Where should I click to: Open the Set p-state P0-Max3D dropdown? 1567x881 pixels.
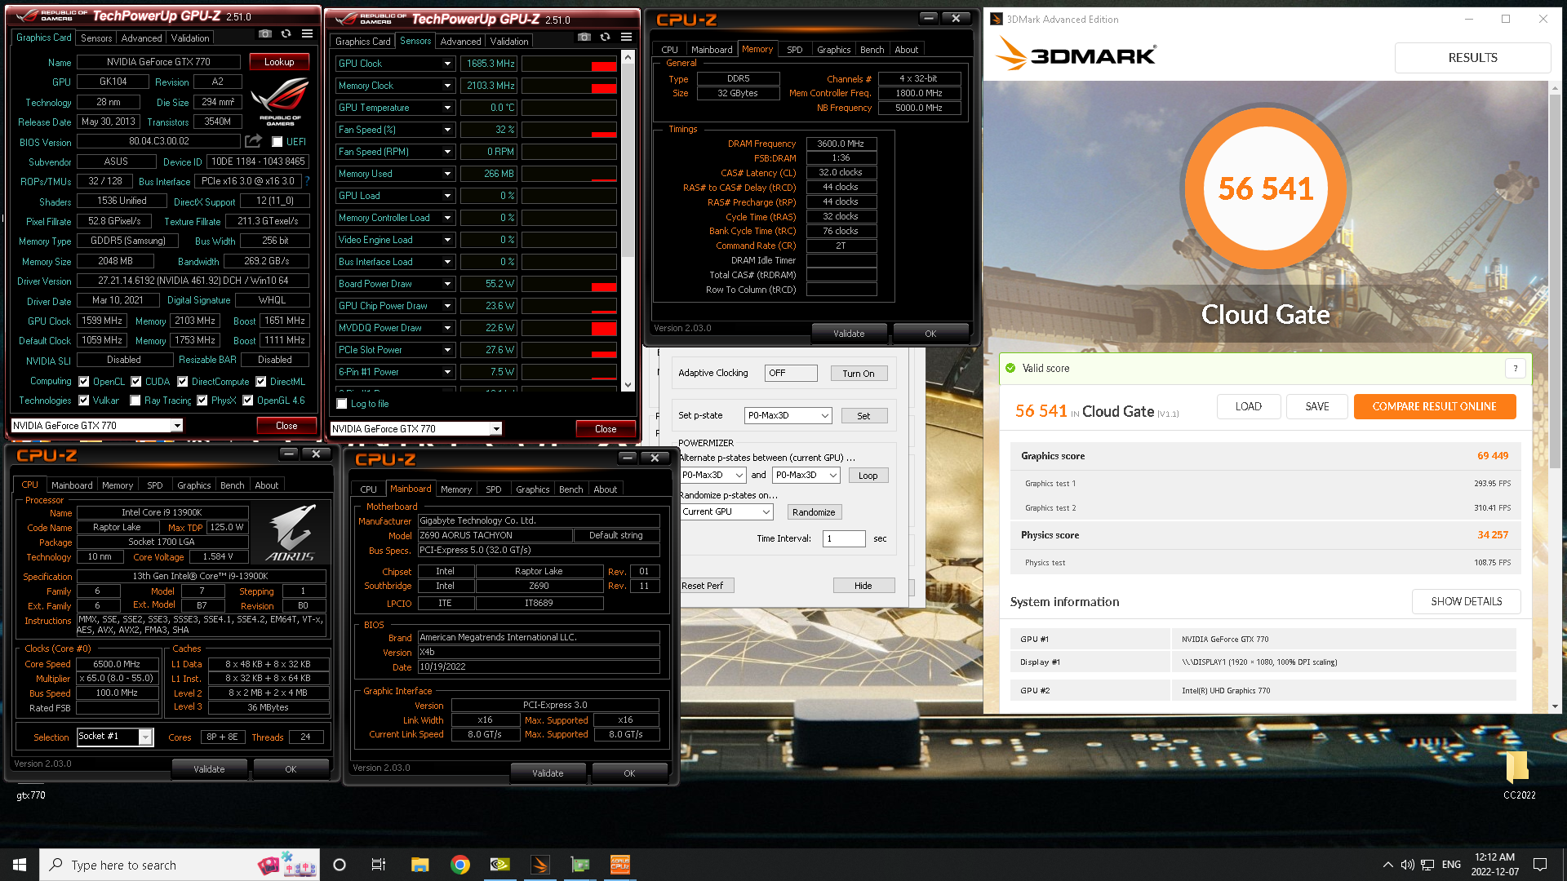[788, 415]
